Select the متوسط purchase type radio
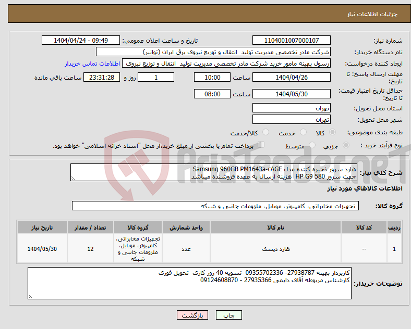411x329 pixels. click(312, 145)
